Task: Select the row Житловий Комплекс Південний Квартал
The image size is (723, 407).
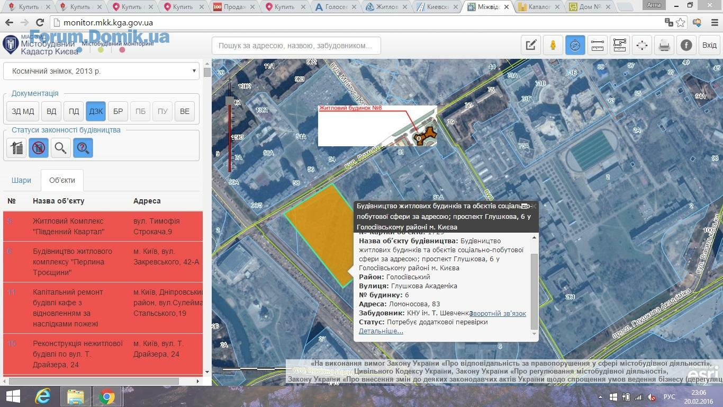Action: [103, 226]
